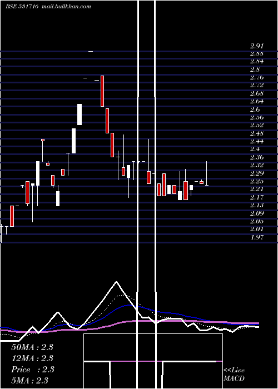Click the 2.4 price axis label
Image resolution: width=278 pixels, height=389 pixels.
[255, 149]
